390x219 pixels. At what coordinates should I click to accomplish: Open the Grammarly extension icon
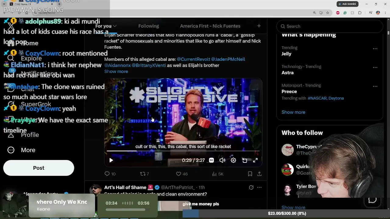345,13
